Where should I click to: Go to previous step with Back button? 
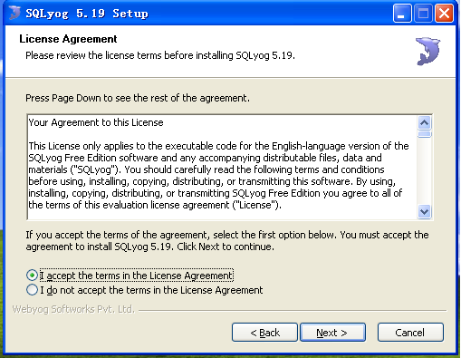coord(264,333)
